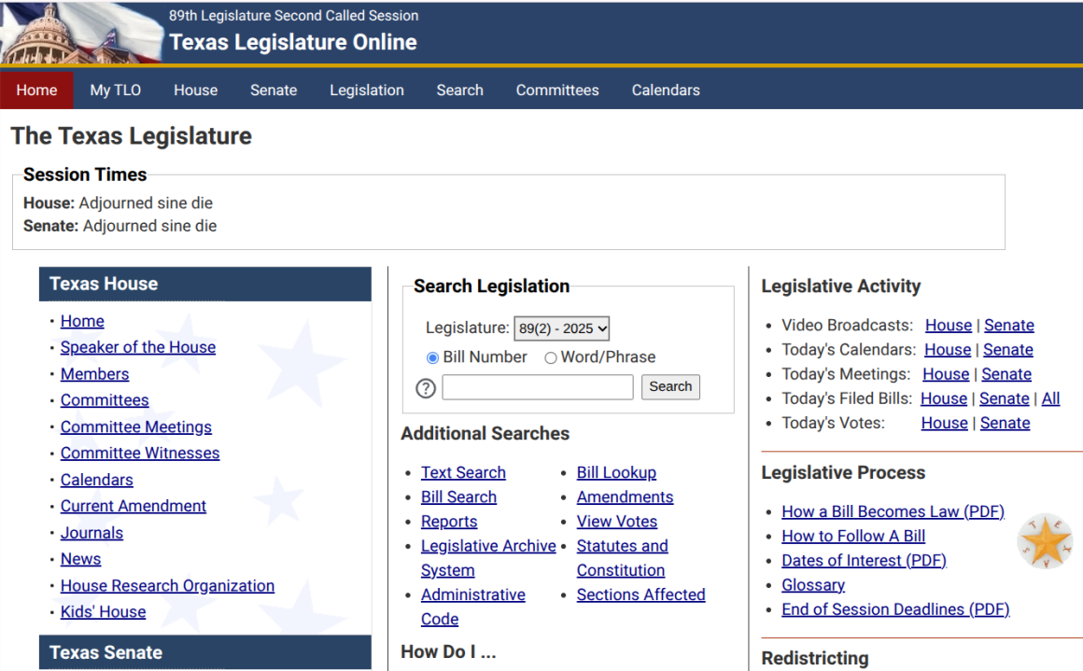The height and width of the screenshot is (671, 1083).
Task: Open Video Broadcasts House link
Action: point(949,325)
